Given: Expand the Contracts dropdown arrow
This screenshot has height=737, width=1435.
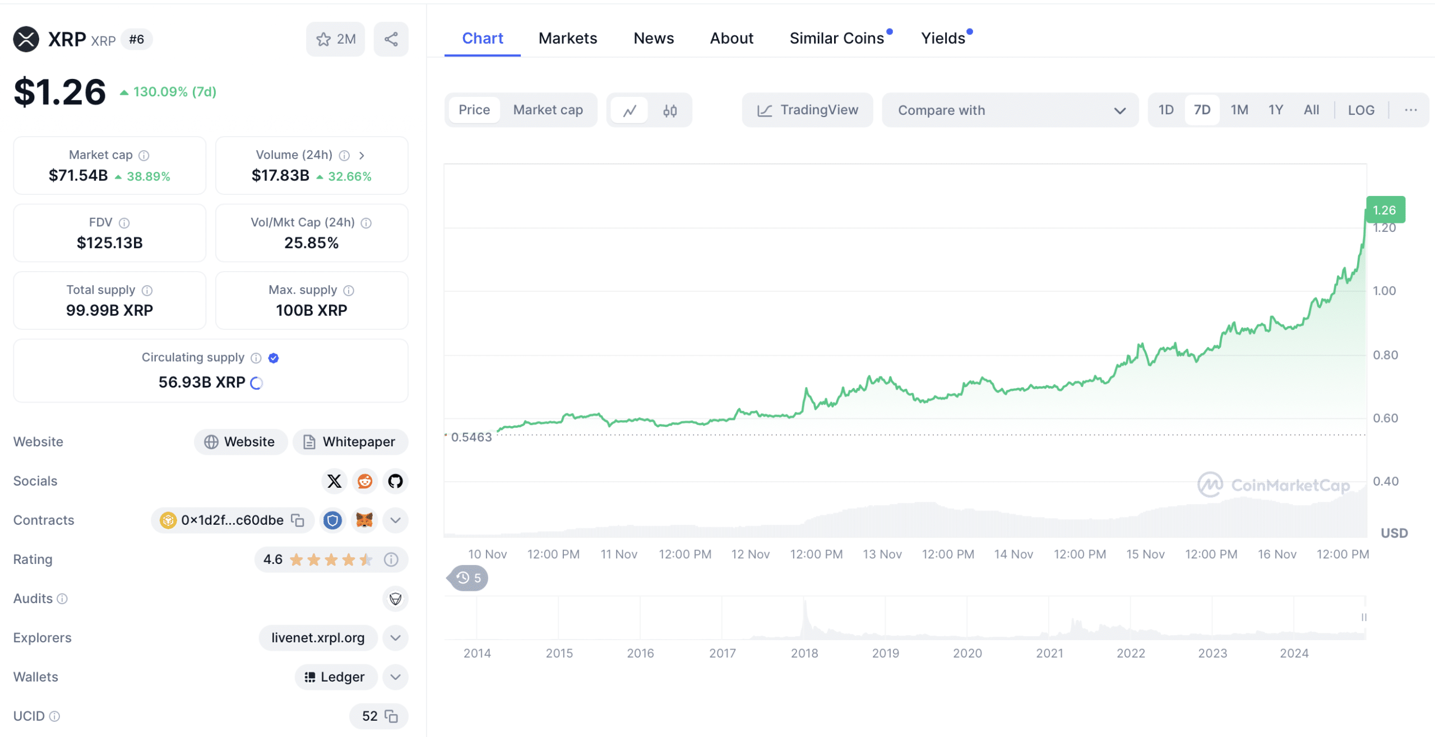Looking at the screenshot, I should click(x=396, y=520).
